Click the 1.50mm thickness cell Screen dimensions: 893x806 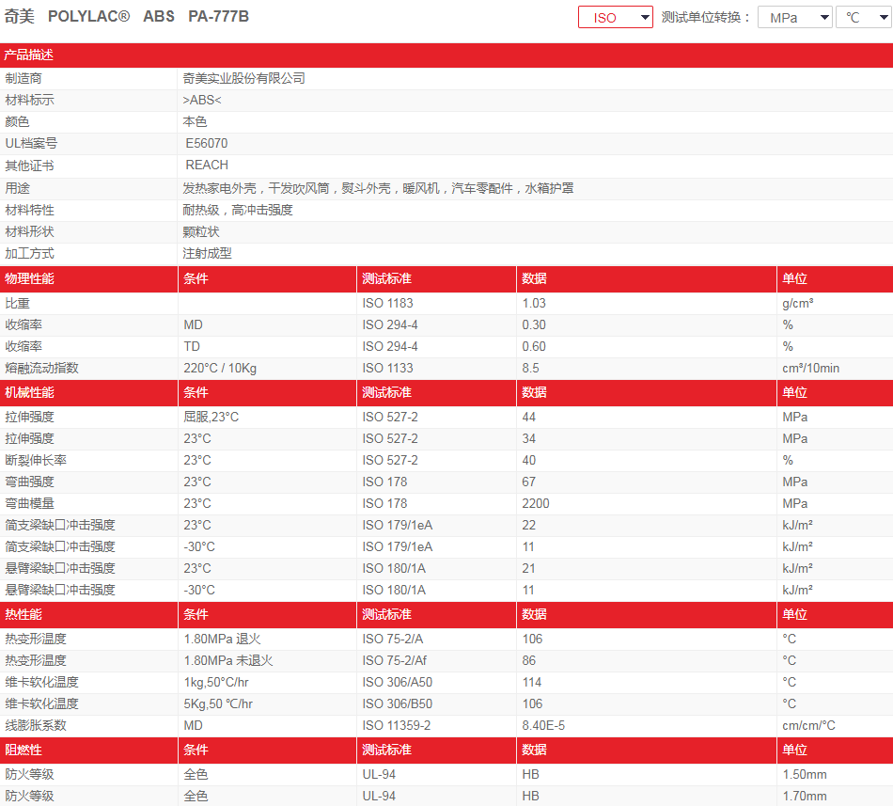pos(804,775)
